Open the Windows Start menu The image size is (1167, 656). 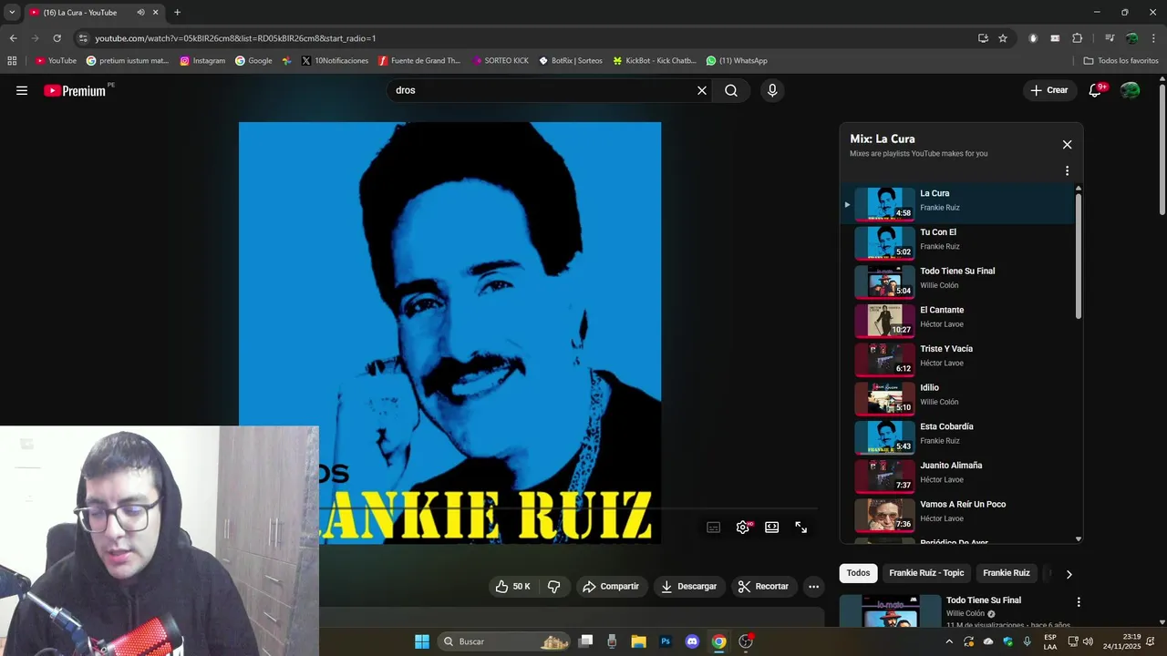pyautogui.click(x=422, y=641)
